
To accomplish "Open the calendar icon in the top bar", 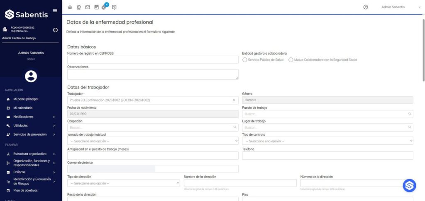I will (x=96, y=7).
